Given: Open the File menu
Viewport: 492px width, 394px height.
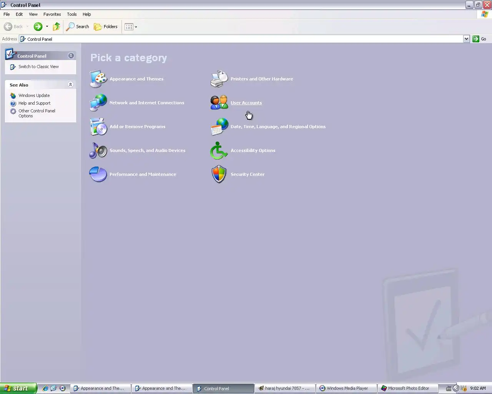Looking at the screenshot, I should pyautogui.click(x=7, y=14).
